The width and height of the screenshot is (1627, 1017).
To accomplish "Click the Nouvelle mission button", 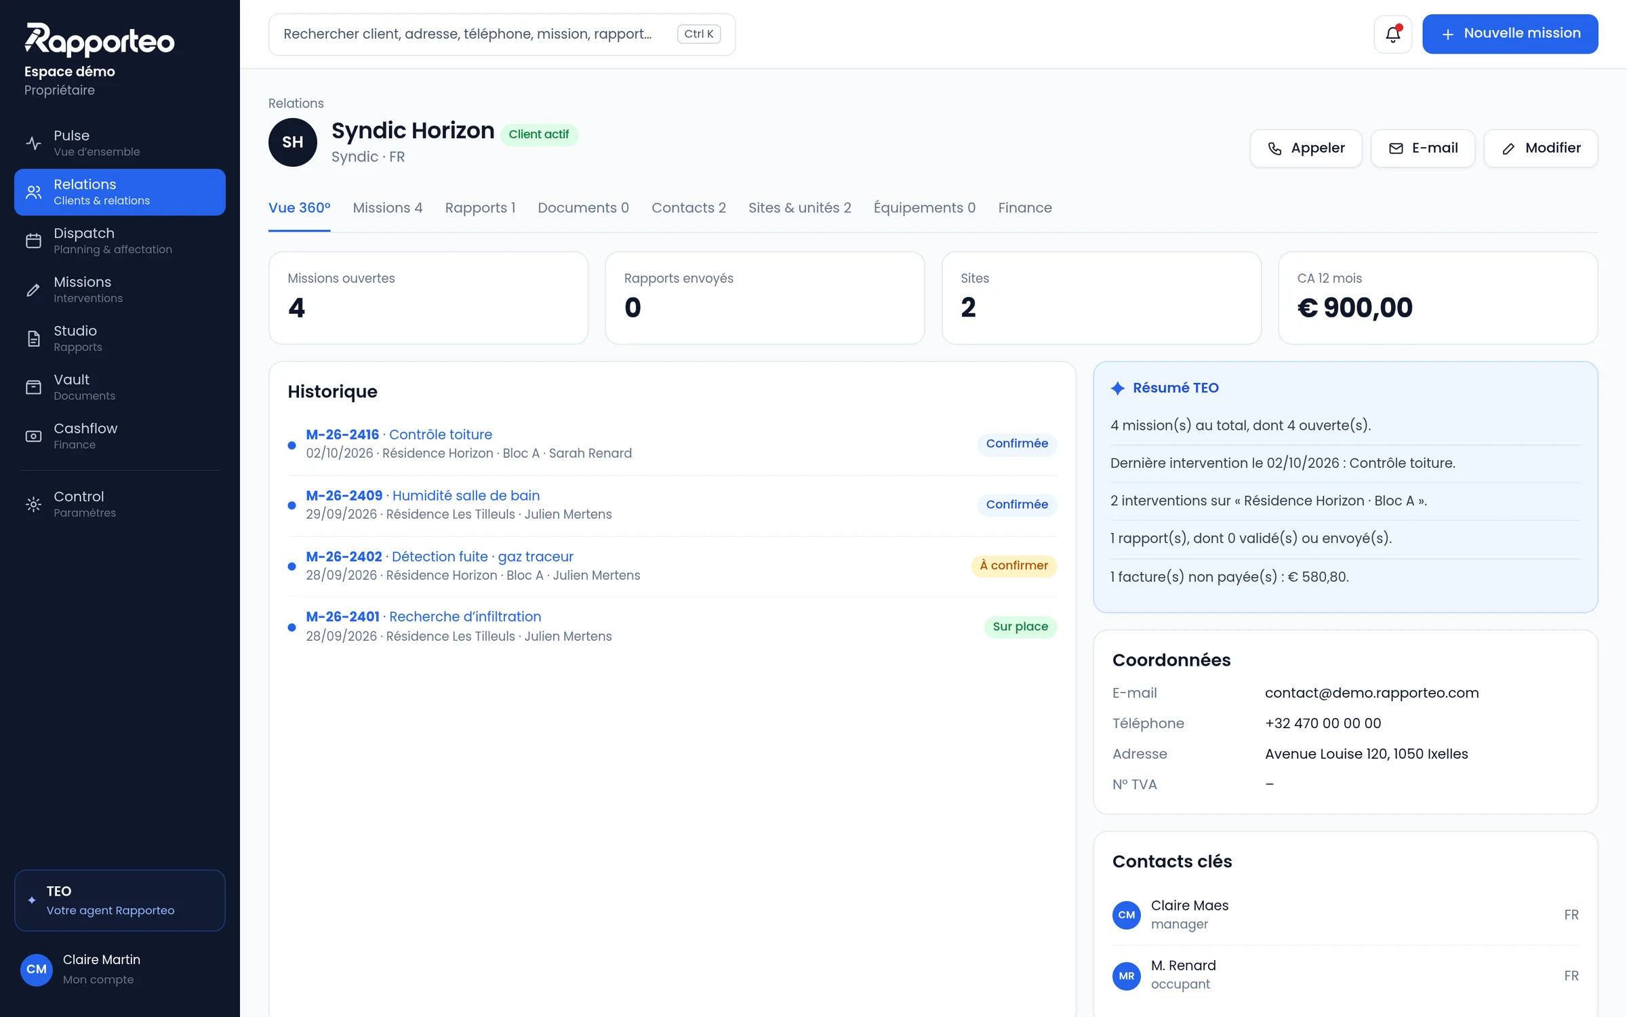I will click(1510, 34).
